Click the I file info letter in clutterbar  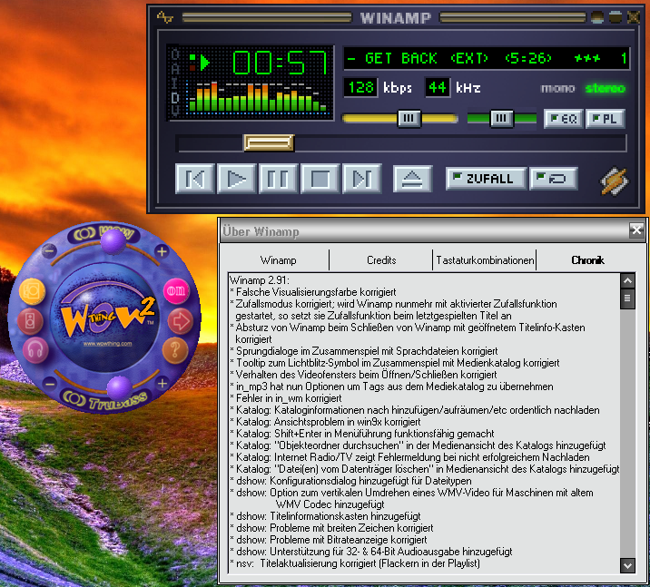click(x=175, y=83)
